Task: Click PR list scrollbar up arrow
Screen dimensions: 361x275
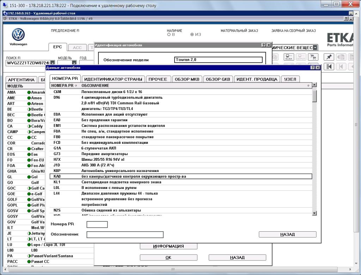Action: coord(314,85)
